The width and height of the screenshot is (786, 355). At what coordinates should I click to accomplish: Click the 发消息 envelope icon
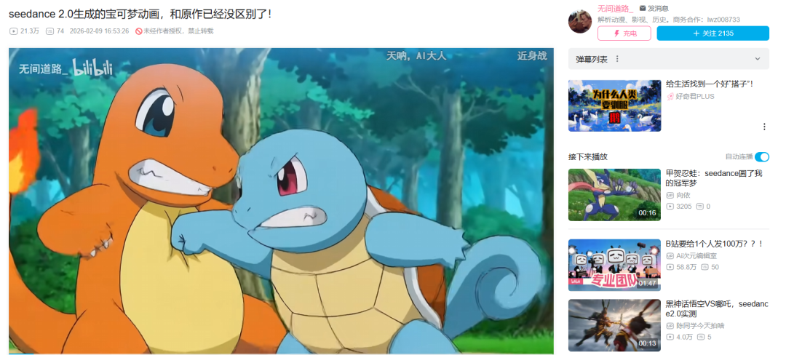pyautogui.click(x=643, y=9)
